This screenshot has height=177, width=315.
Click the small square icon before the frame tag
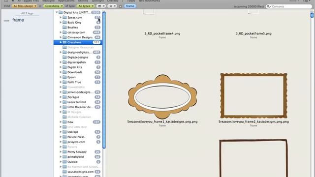(x=121, y=6)
